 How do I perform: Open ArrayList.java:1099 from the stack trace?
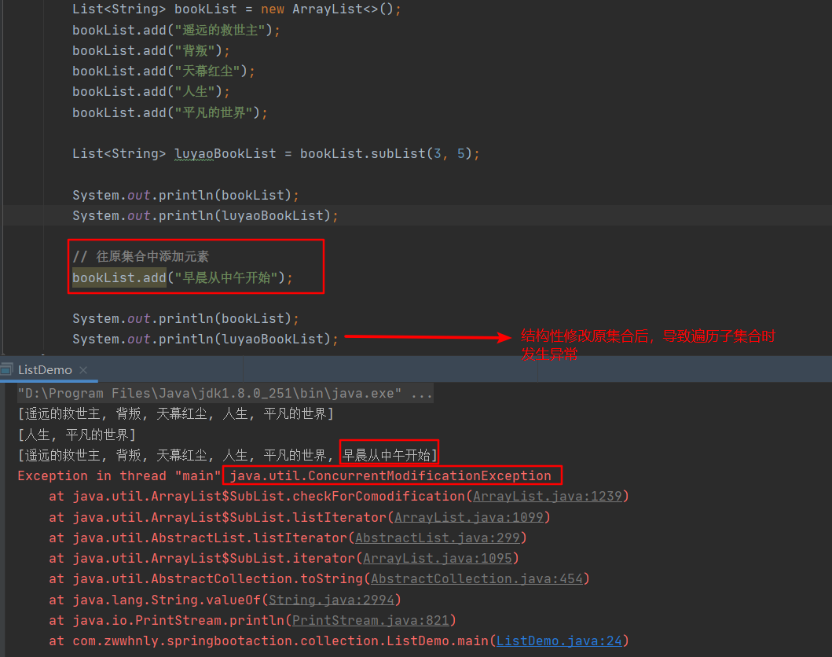pos(469,516)
